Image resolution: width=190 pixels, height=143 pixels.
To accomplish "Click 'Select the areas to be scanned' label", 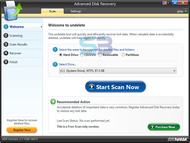I will pos(97,50).
